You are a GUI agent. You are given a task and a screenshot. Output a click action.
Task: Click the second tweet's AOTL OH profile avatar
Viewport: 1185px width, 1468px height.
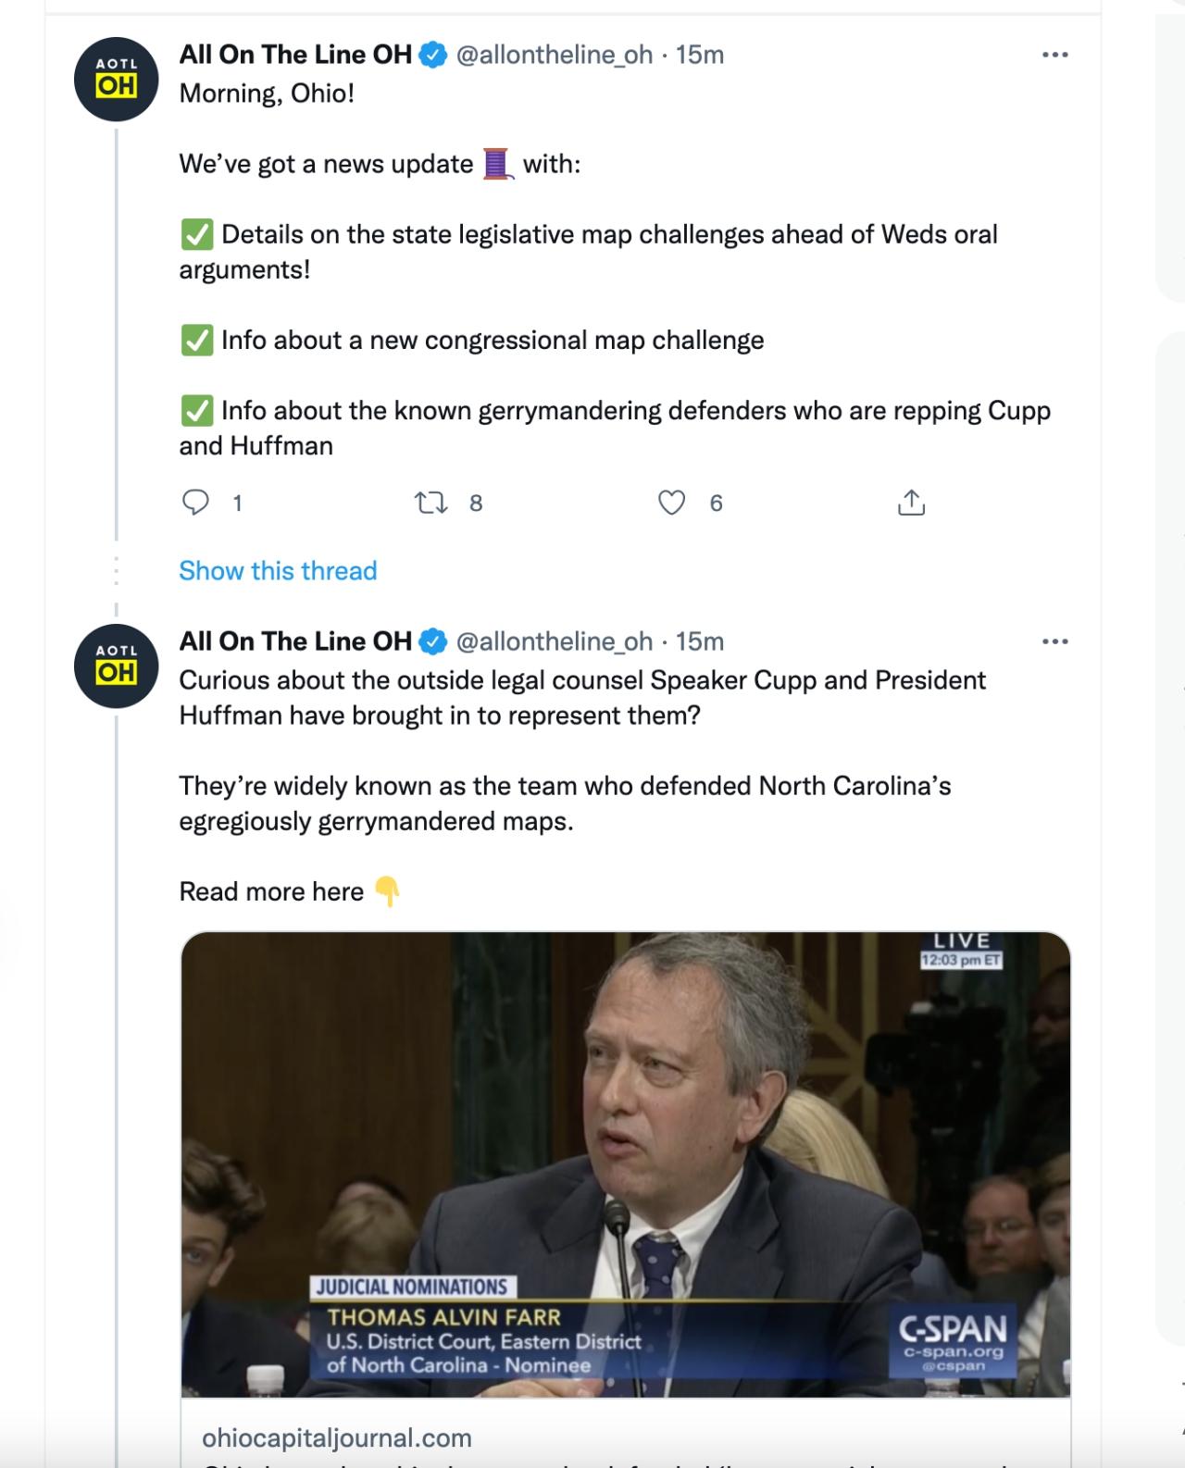pyautogui.click(x=117, y=666)
